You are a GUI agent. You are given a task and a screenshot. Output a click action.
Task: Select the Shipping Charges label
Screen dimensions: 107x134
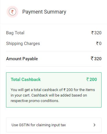(x=23, y=44)
